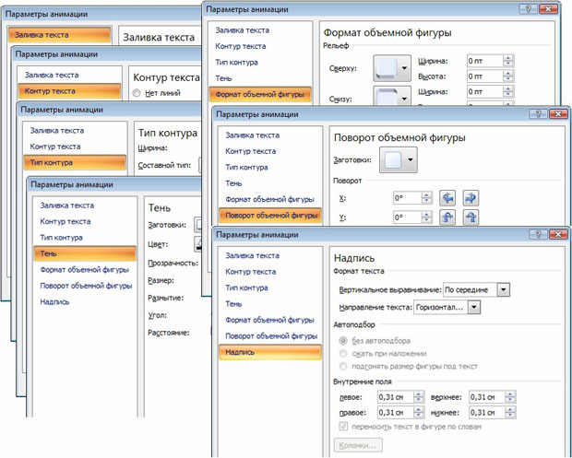Select the Нет линий radio button
The width and height of the screenshot is (572, 458).
click(137, 93)
